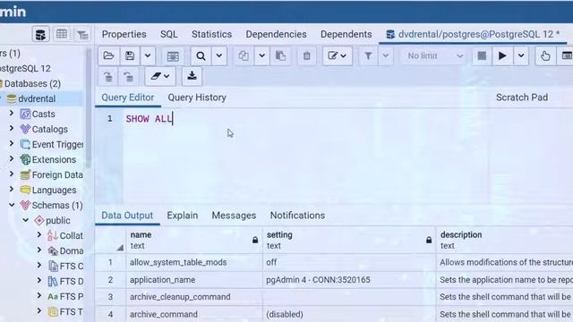Click the Delete trash icon

pos(306,55)
